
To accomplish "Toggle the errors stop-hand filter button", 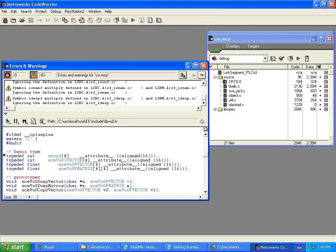I will click(8, 75).
